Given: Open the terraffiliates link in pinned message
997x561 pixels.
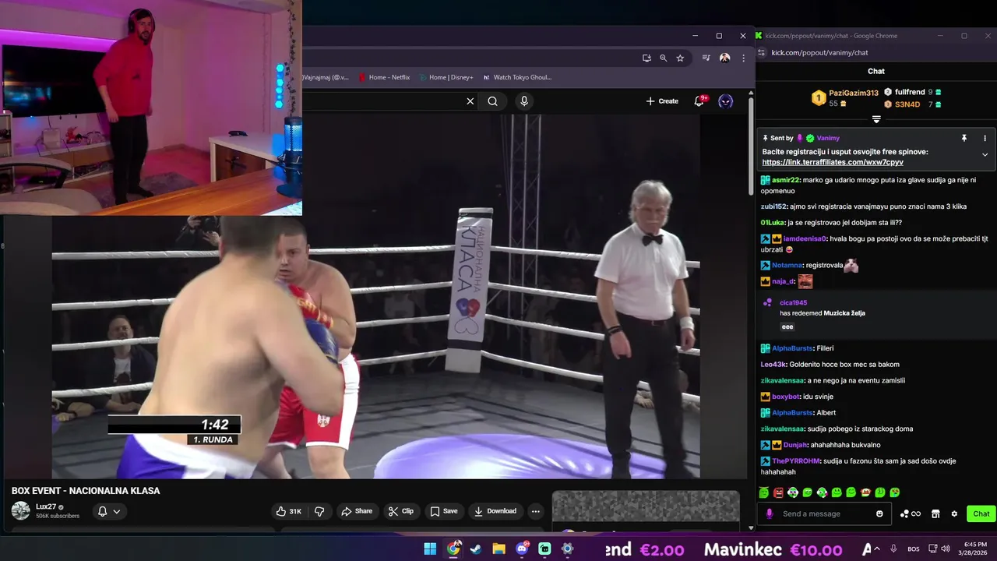Looking at the screenshot, I should point(833,162).
